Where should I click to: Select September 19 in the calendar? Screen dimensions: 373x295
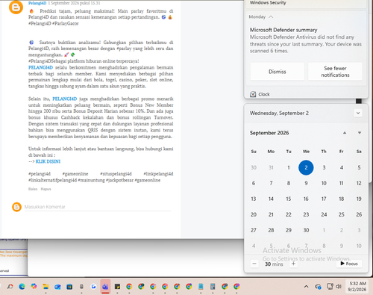coord(359,199)
